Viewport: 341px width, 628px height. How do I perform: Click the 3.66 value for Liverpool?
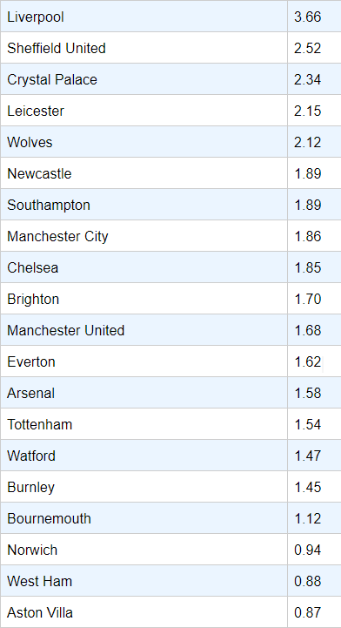(308, 17)
